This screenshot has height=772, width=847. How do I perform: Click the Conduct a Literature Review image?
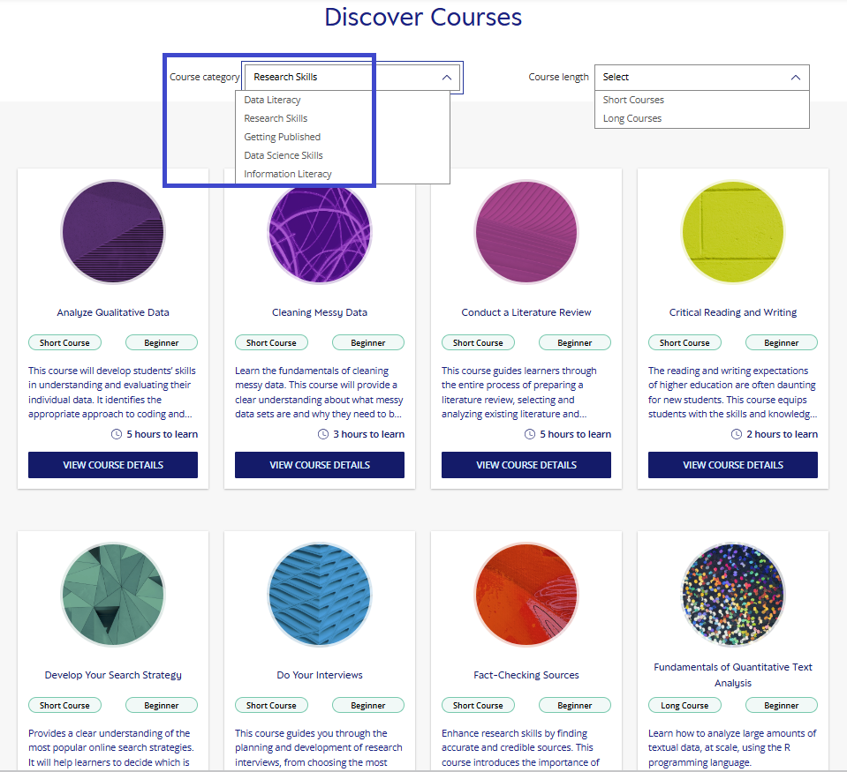[526, 233]
